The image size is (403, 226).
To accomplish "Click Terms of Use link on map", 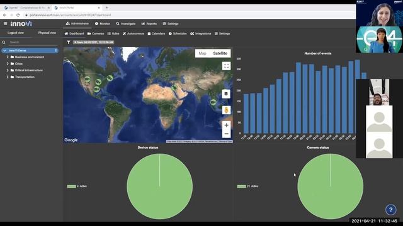I will [225, 141].
